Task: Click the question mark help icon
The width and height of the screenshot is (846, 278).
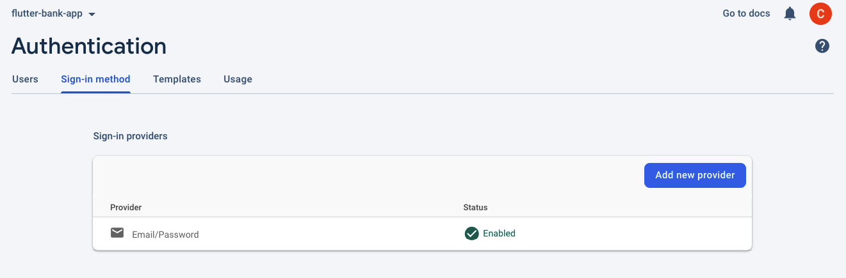Action: (822, 46)
